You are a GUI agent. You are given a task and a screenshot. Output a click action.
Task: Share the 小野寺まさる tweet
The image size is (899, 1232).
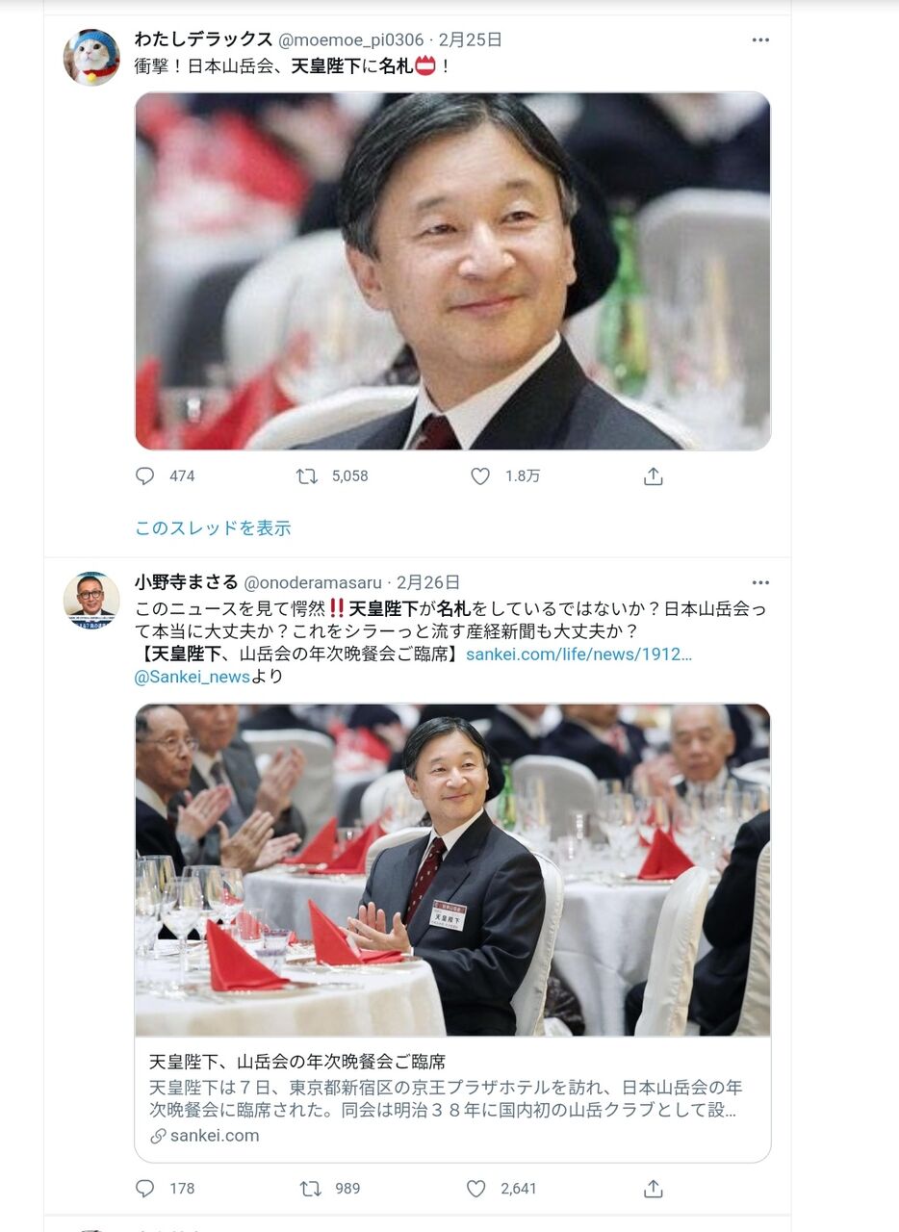point(654,1189)
